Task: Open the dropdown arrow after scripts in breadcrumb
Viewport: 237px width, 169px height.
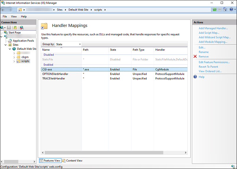Action: (x=105, y=10)
